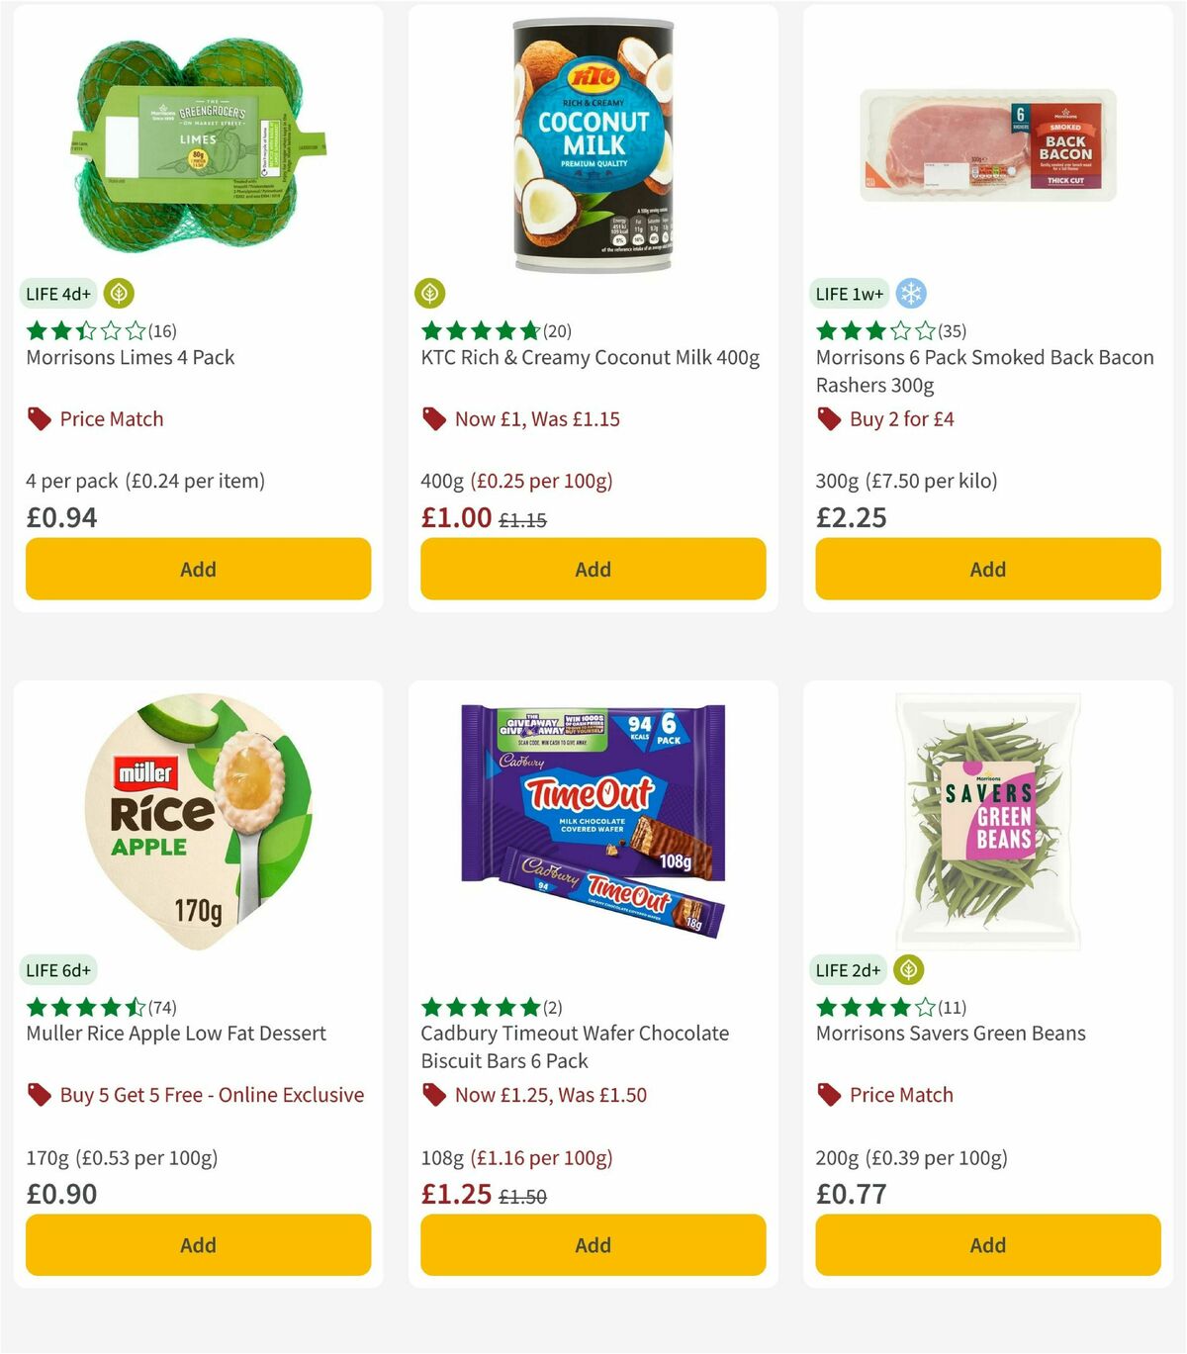Click the organic leaf icon near Morrisons Limes

(119, 293)
